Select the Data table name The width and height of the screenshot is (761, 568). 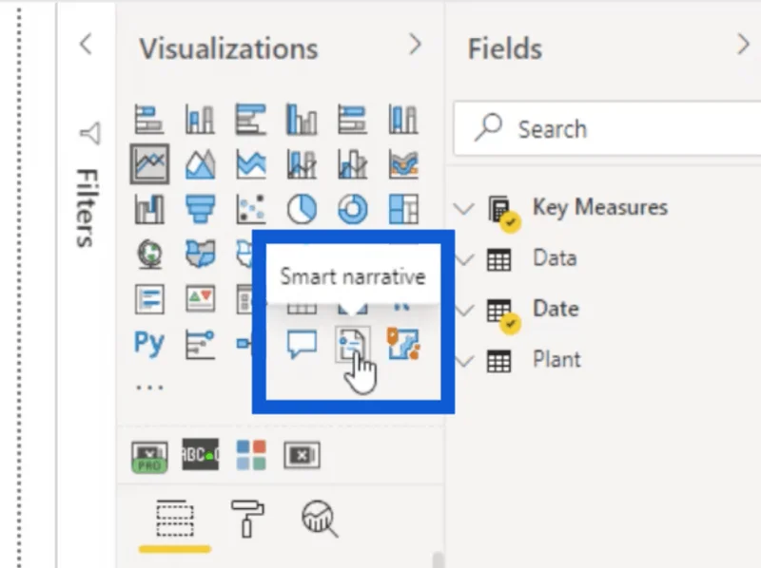[x=555, y=257]
